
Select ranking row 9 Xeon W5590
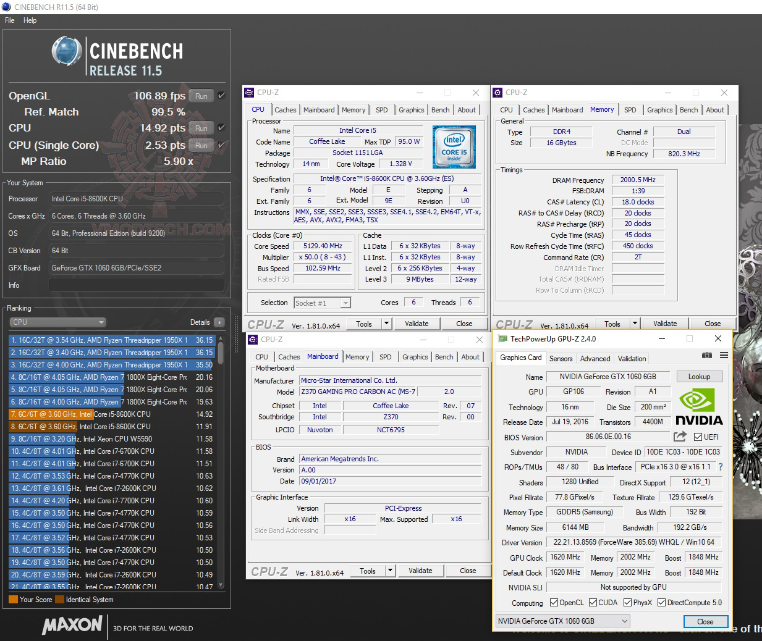[x=112, y=439]
